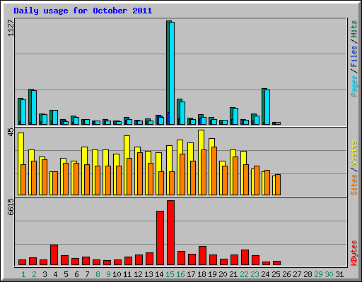Click day label 24 on the x-axis
Viewport: 362px width, 282px height.
point(265,274)
